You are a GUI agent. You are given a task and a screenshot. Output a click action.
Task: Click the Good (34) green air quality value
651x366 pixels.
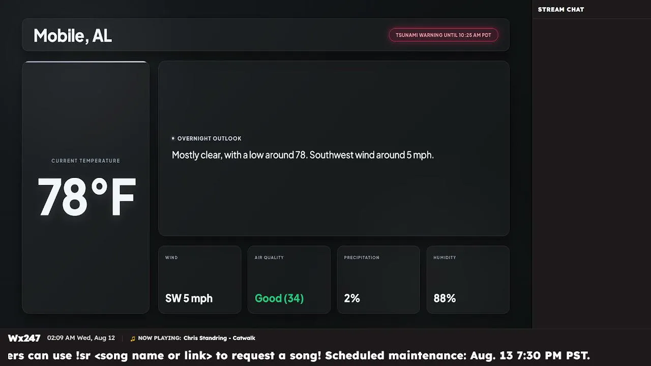(279, 298)
